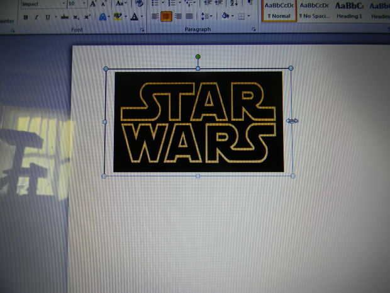
Task: Apply the Text Highlight Color
Action: pyautogui.click(x=118, y=16)
